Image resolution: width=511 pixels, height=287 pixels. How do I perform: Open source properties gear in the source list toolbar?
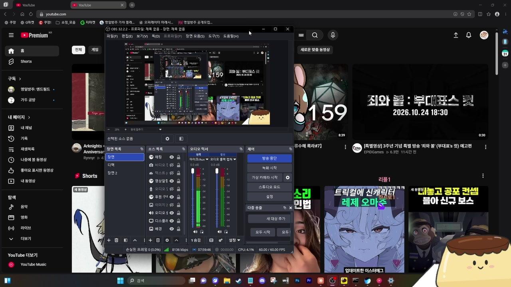(x=167, y=240)
